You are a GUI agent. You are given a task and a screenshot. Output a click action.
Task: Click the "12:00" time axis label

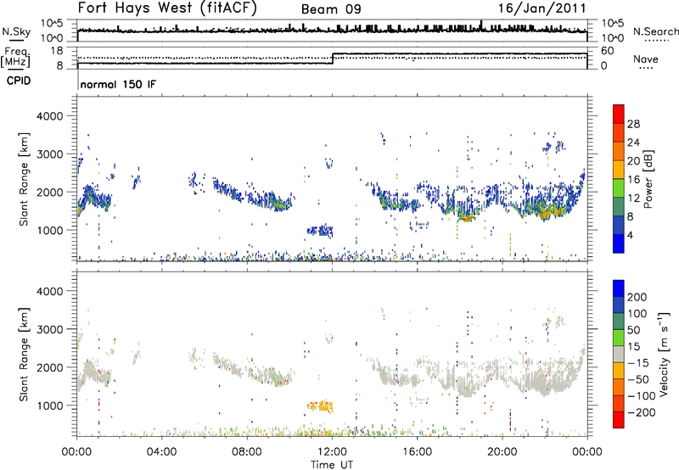point(332,452)
